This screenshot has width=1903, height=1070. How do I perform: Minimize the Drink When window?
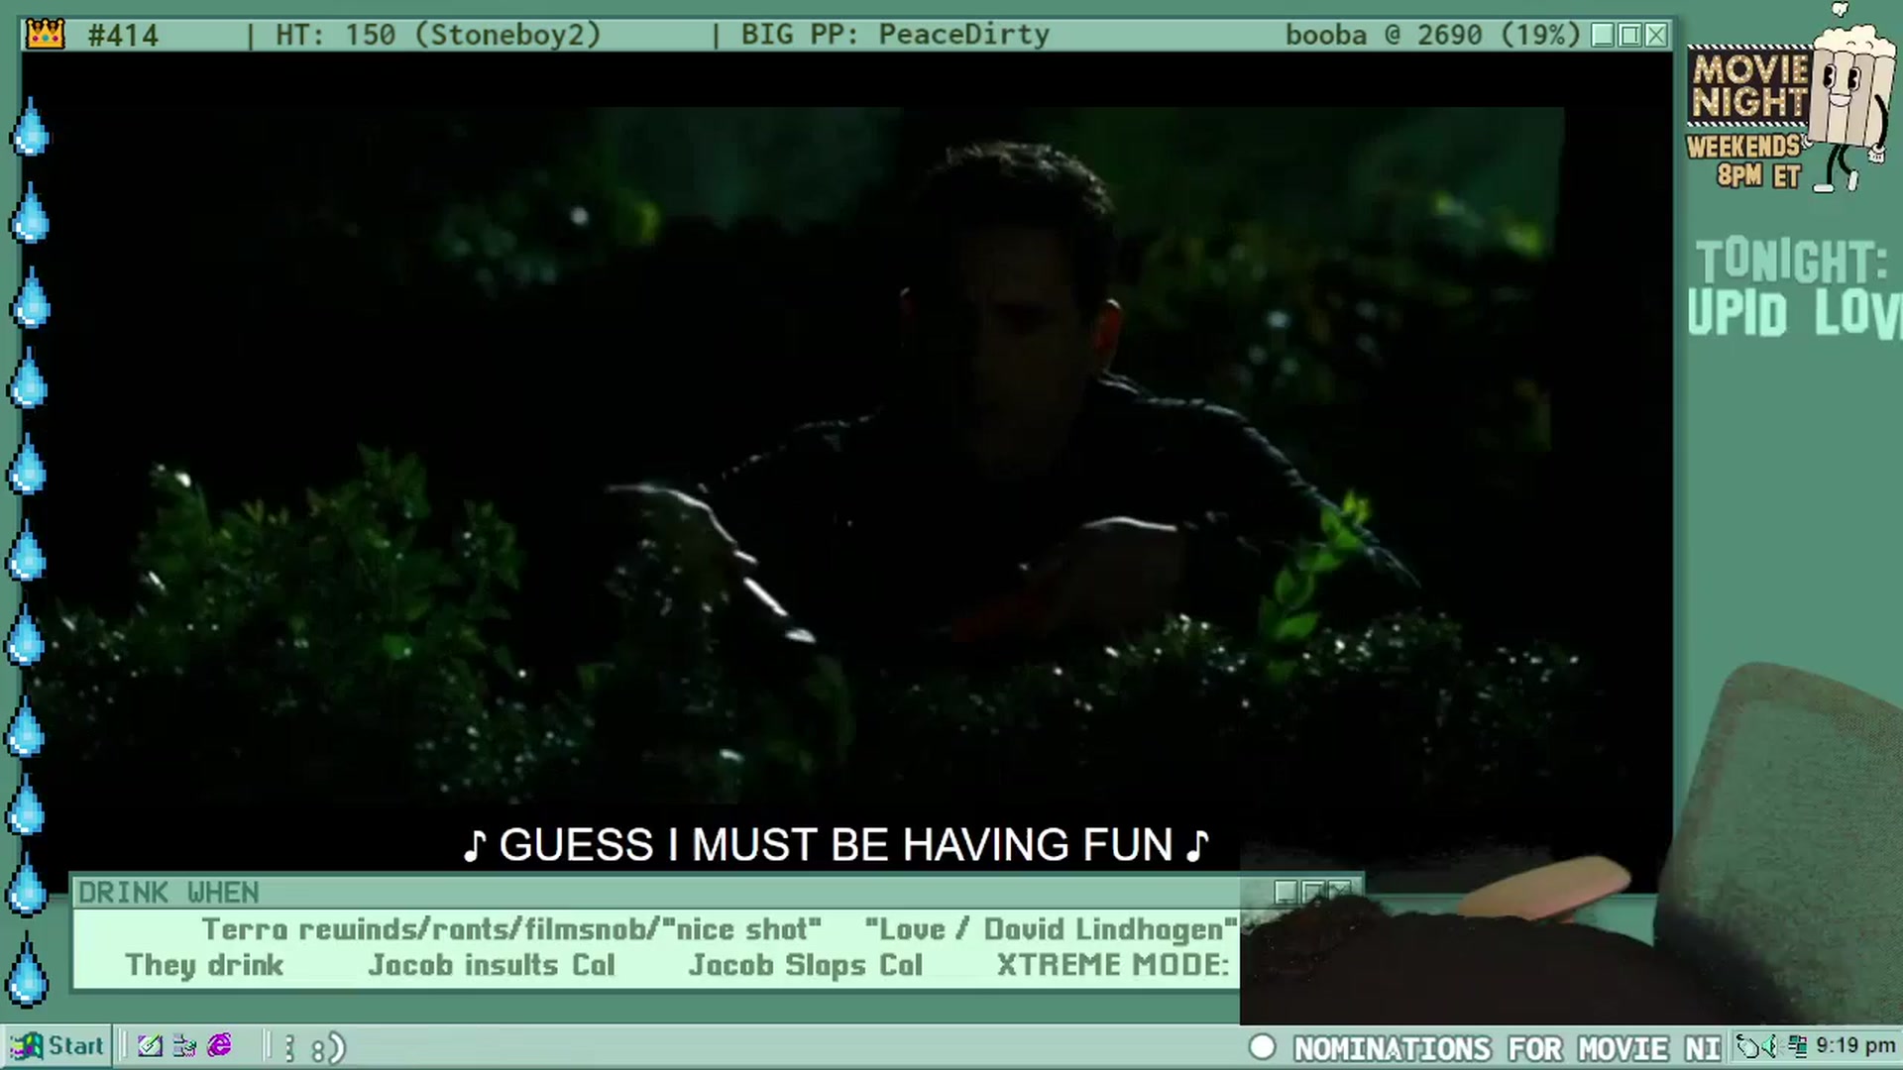click(x=1286, y=892)
